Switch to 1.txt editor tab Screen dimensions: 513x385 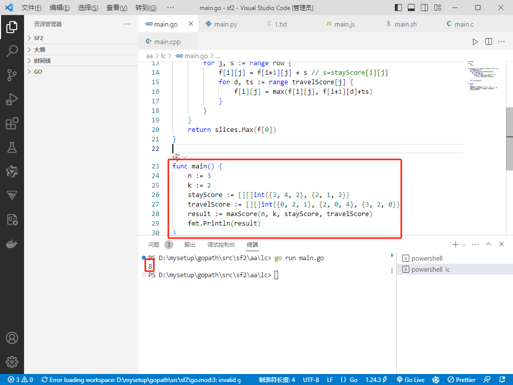click(x=288, y=24)
